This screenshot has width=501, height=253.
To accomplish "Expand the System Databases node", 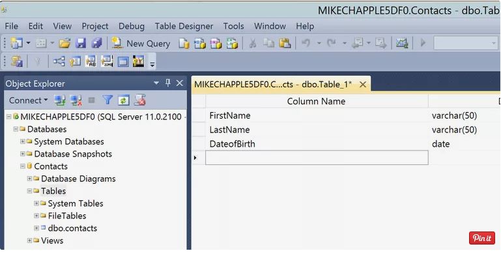I will [23, 141].
